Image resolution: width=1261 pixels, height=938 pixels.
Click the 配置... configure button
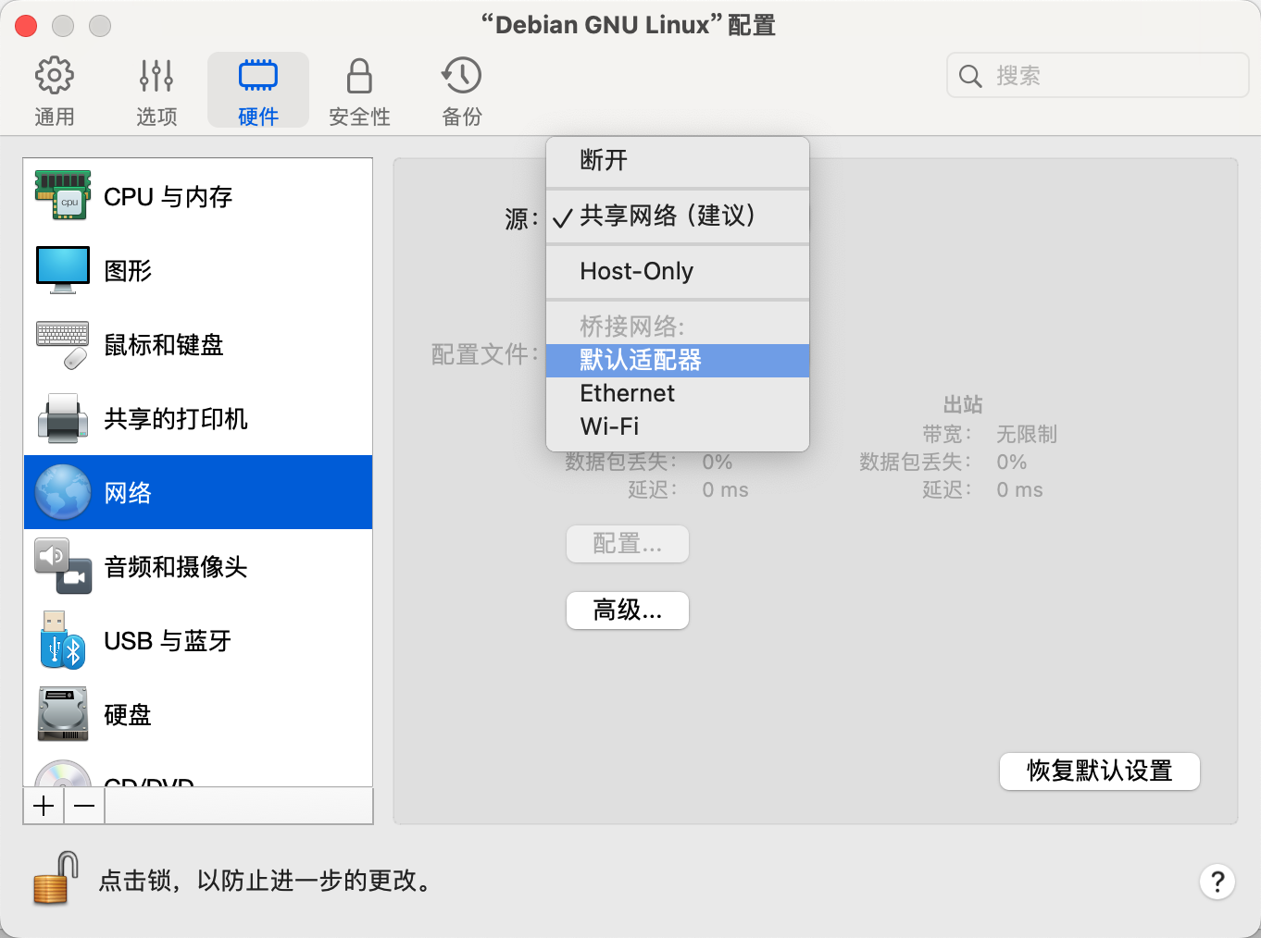tap(628, 544)
